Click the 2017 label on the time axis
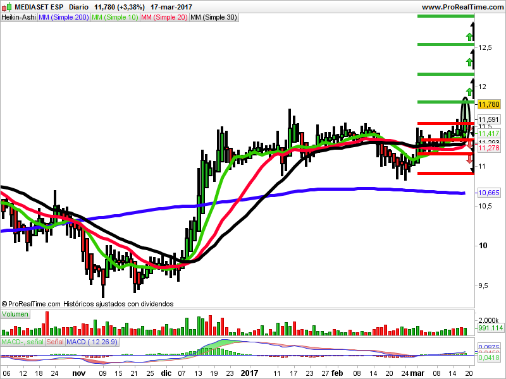The width and height of the screenshot is (506, 379). point(249,373)
